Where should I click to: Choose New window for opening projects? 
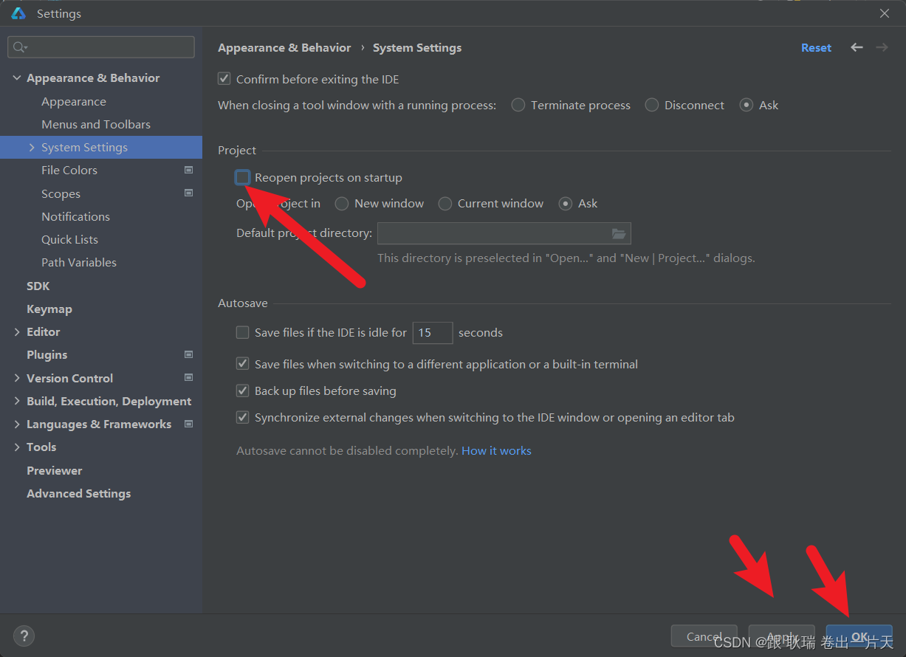342,203
